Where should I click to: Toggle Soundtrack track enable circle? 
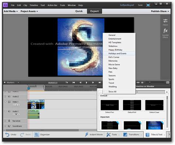point(5,126)
